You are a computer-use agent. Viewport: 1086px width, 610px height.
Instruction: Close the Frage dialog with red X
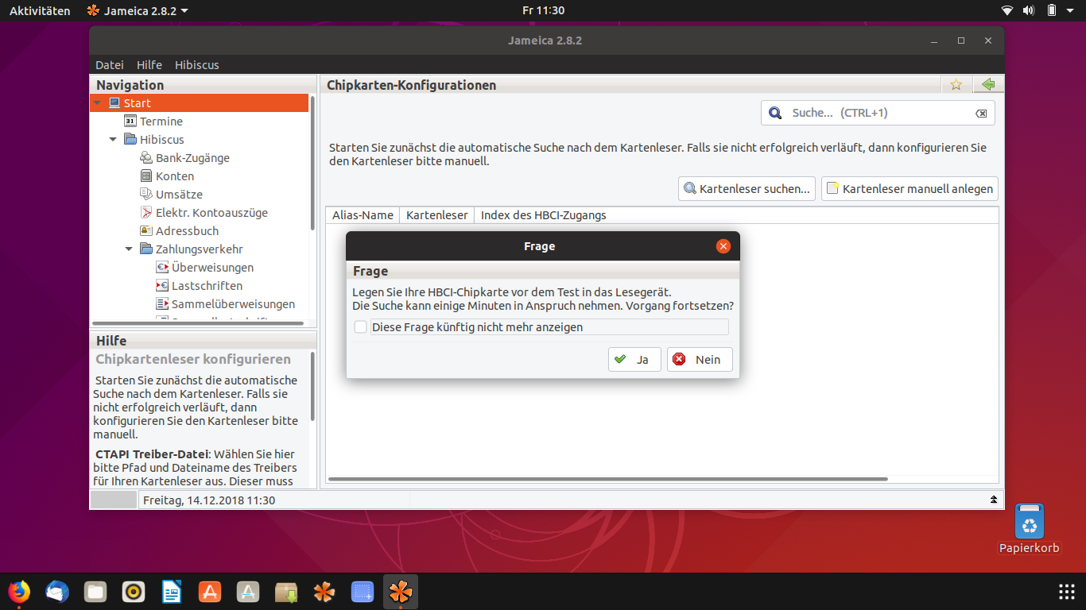tap(723, 246)
